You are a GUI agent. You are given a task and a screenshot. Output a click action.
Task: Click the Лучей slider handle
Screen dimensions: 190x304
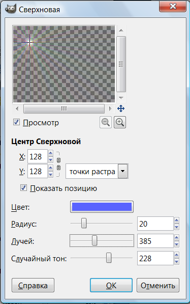[94, 240]
